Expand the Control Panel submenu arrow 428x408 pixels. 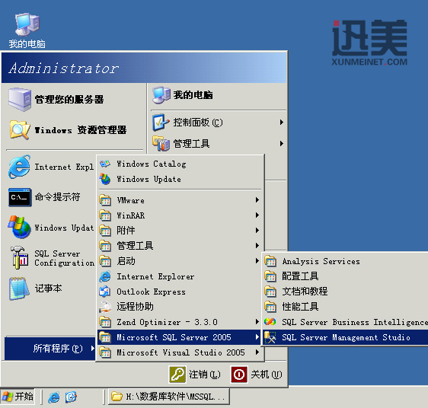coord(282,123)
